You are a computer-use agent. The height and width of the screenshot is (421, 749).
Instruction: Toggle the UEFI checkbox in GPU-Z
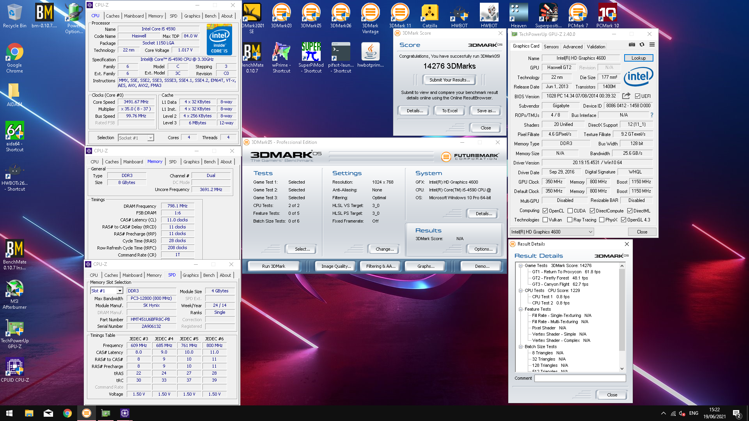click(x=637, y=96)
